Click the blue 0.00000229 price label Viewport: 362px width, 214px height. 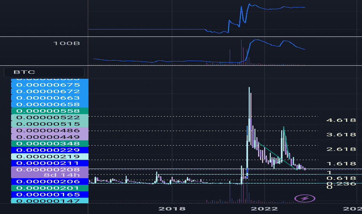[x=50, y=150]
